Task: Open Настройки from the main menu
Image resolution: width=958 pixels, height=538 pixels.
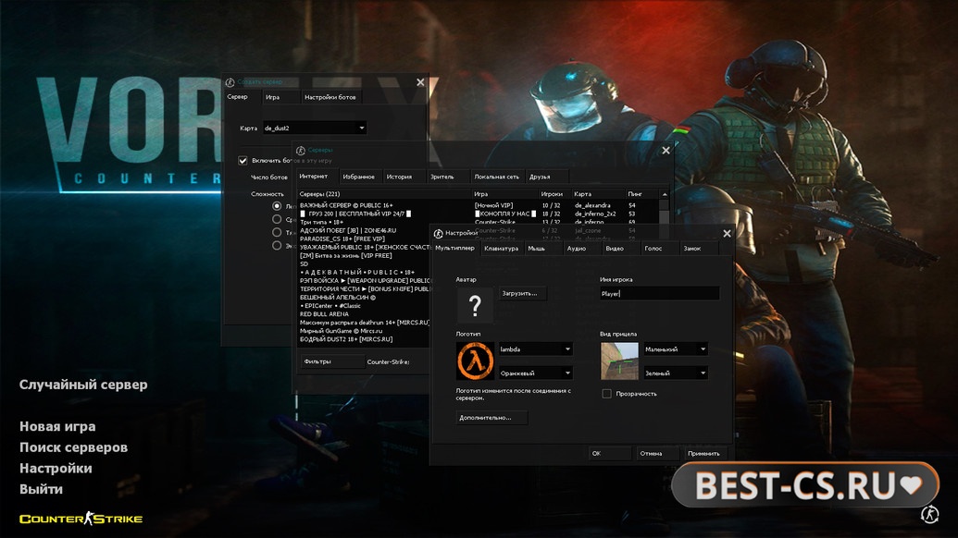Action: pos(56,469)
